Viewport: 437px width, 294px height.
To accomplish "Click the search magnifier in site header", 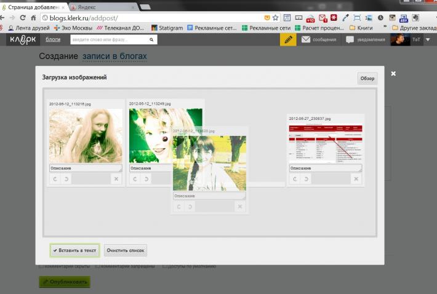I will [151, 39].
